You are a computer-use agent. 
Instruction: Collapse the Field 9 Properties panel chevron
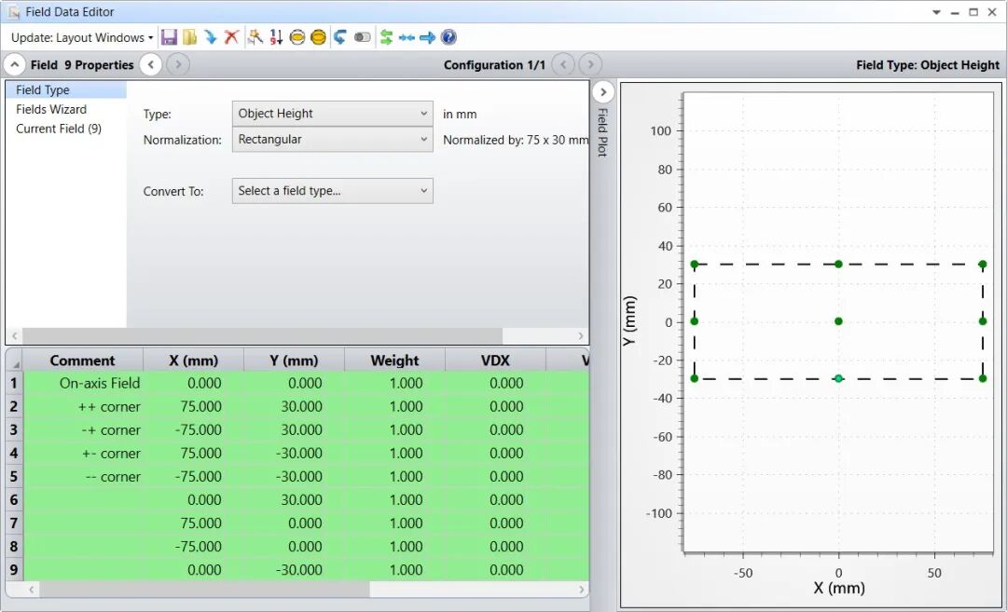pos(15,64)
